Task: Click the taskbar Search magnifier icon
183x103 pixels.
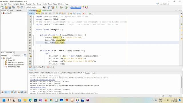Action: (9, 100)
